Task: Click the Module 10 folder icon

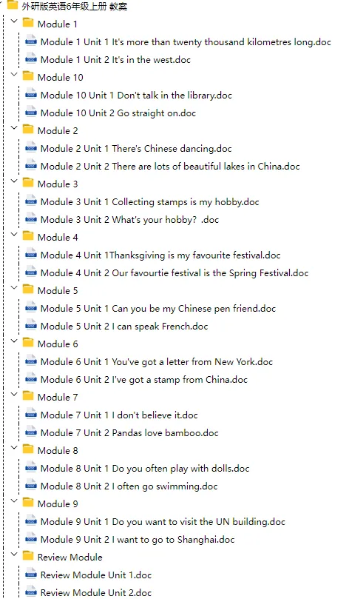Action: (x=28, y=76)
